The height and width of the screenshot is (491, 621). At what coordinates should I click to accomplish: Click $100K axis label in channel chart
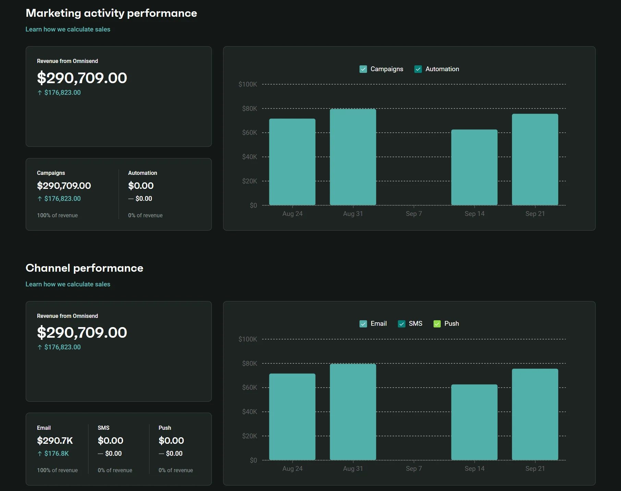[x=248, y=339]
